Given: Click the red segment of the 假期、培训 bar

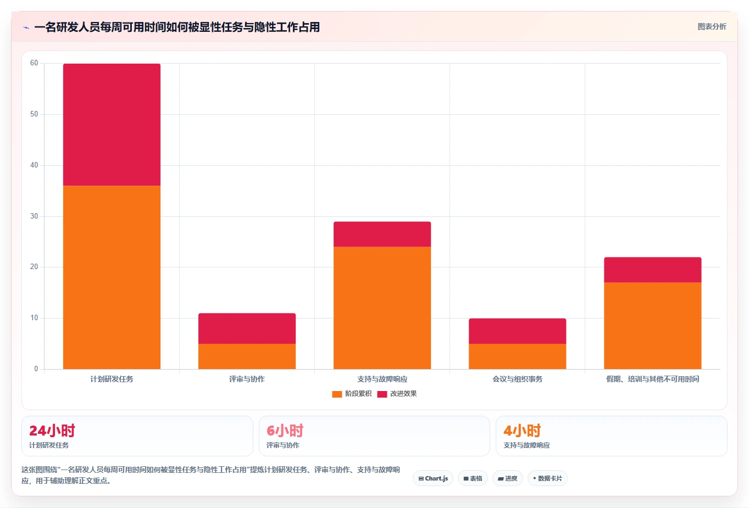Looking at the screenshot, I should coord(652,270).
